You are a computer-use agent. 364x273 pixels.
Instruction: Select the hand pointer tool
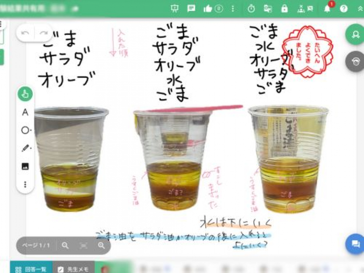pyautogui.click(x=25, y=94)
